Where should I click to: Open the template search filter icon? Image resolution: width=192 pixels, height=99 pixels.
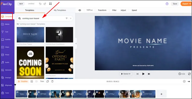(x=67, y=18)
